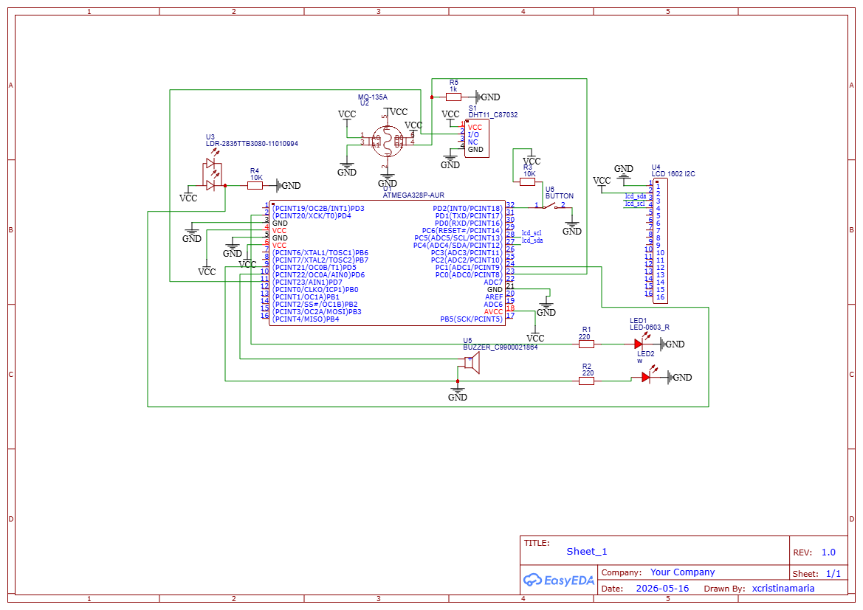Click pin label PC0(ADC0/PCINT8)
This screenshot has height=610, width=863.
click(468, 274)
